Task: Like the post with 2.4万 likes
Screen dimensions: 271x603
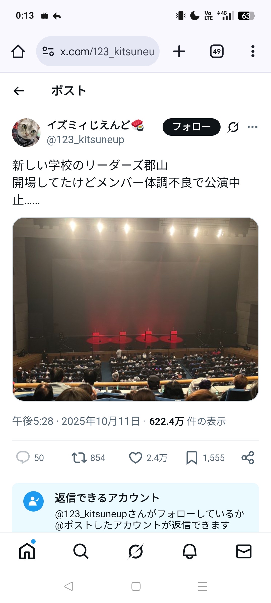Action: click(148, 458)
